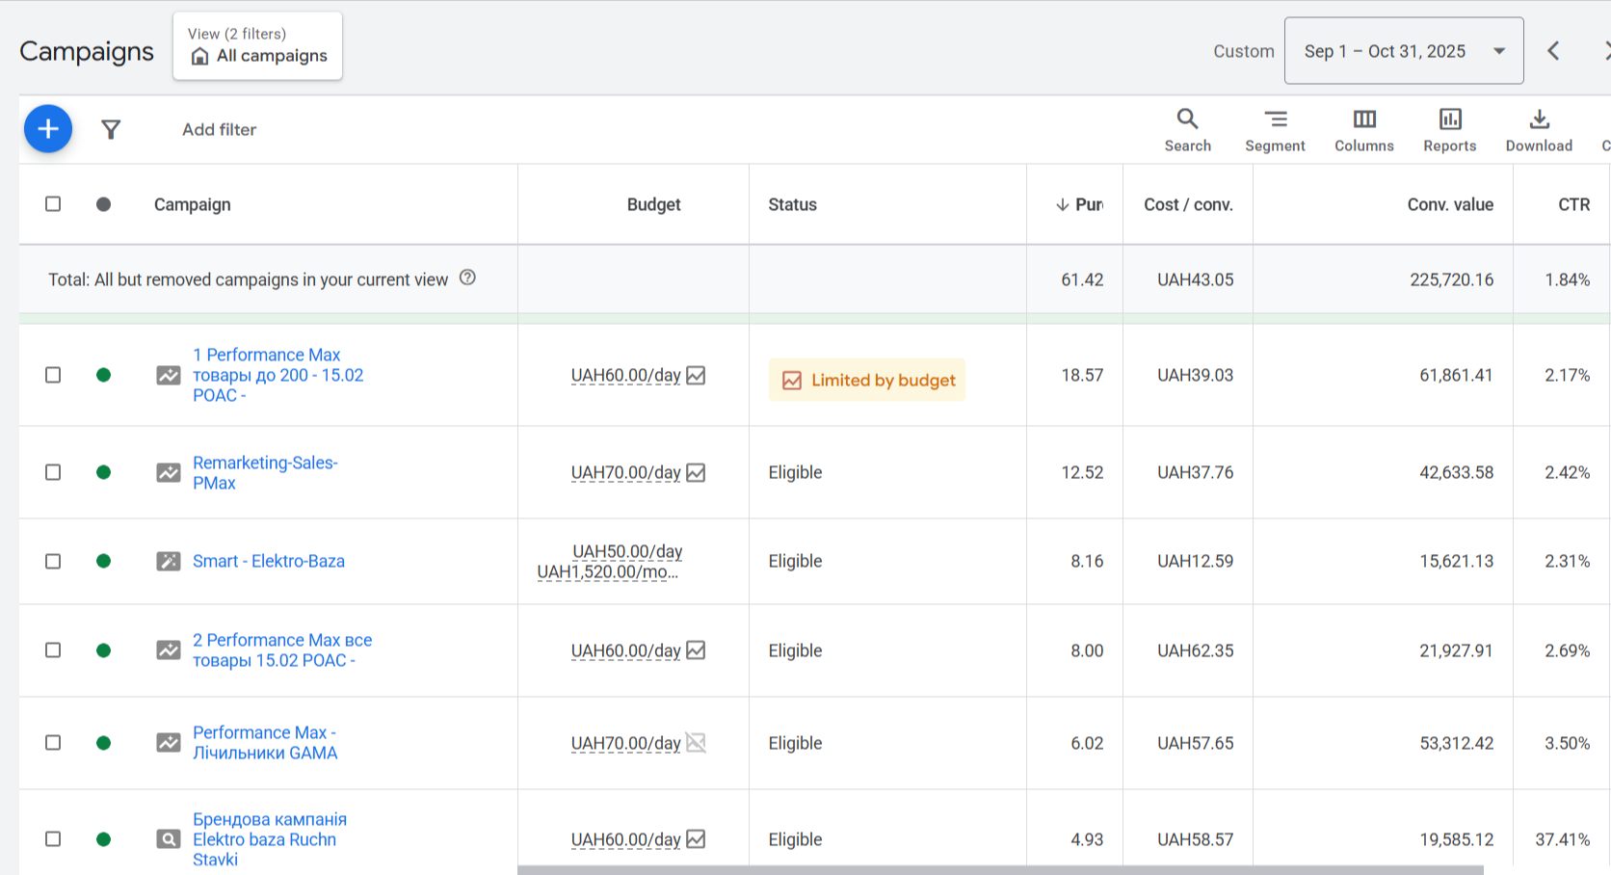This screenshot has height=875, width=1611.
Task: Open budget chart for Remarketing-Sales-PMax
Action: 696,472
